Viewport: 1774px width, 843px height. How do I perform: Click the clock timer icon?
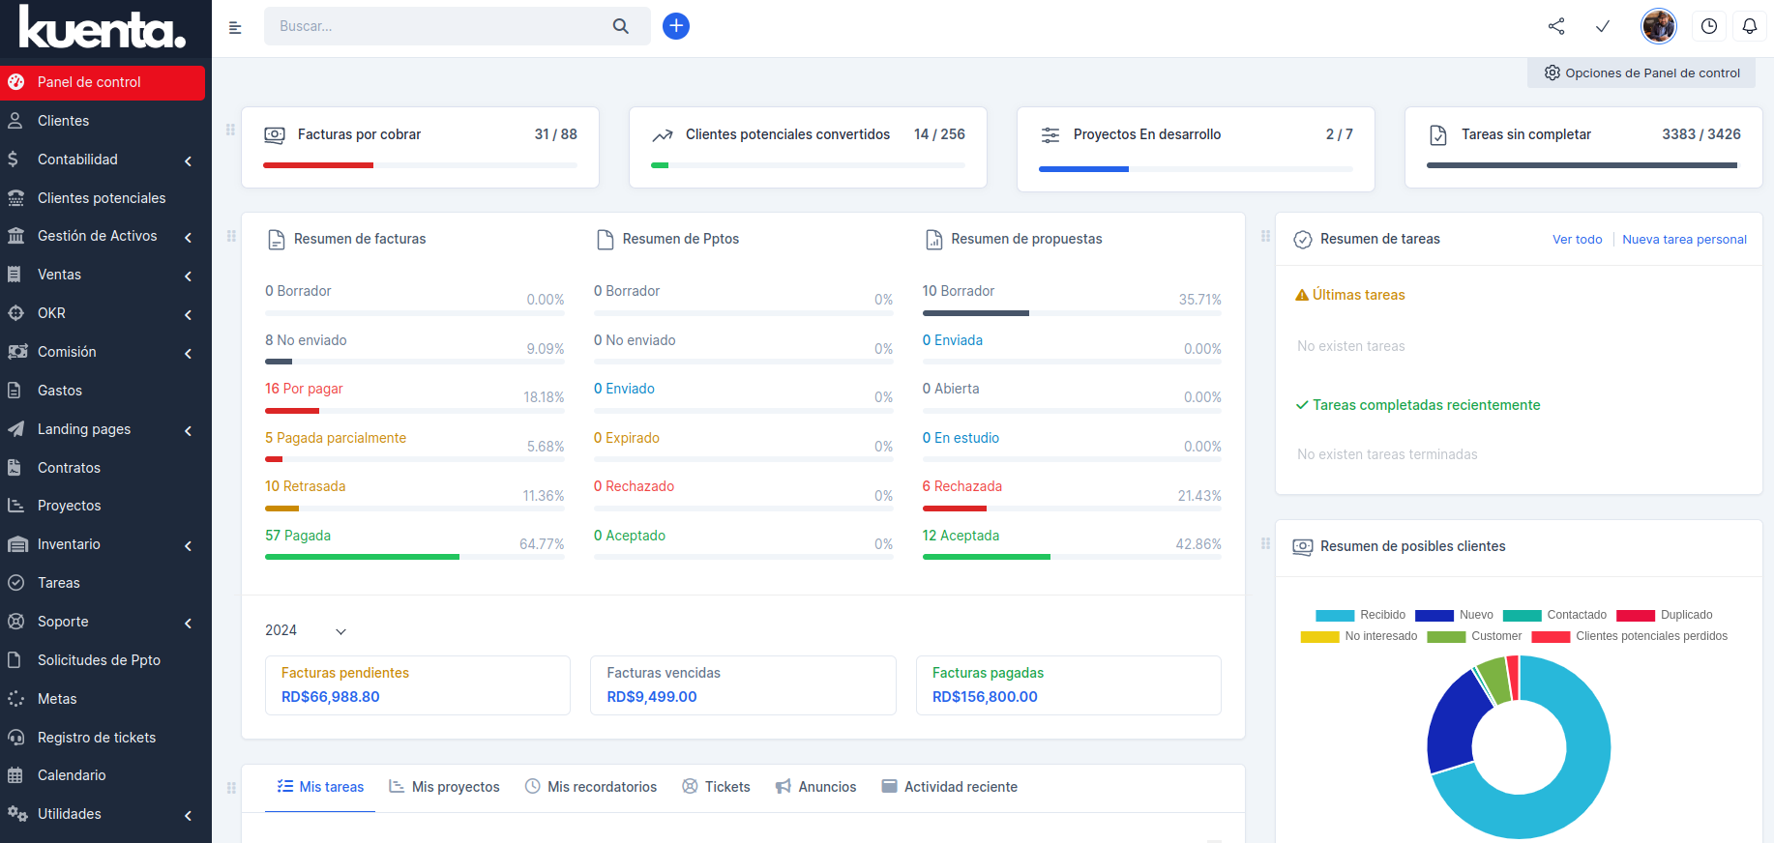coord(1709,26)
